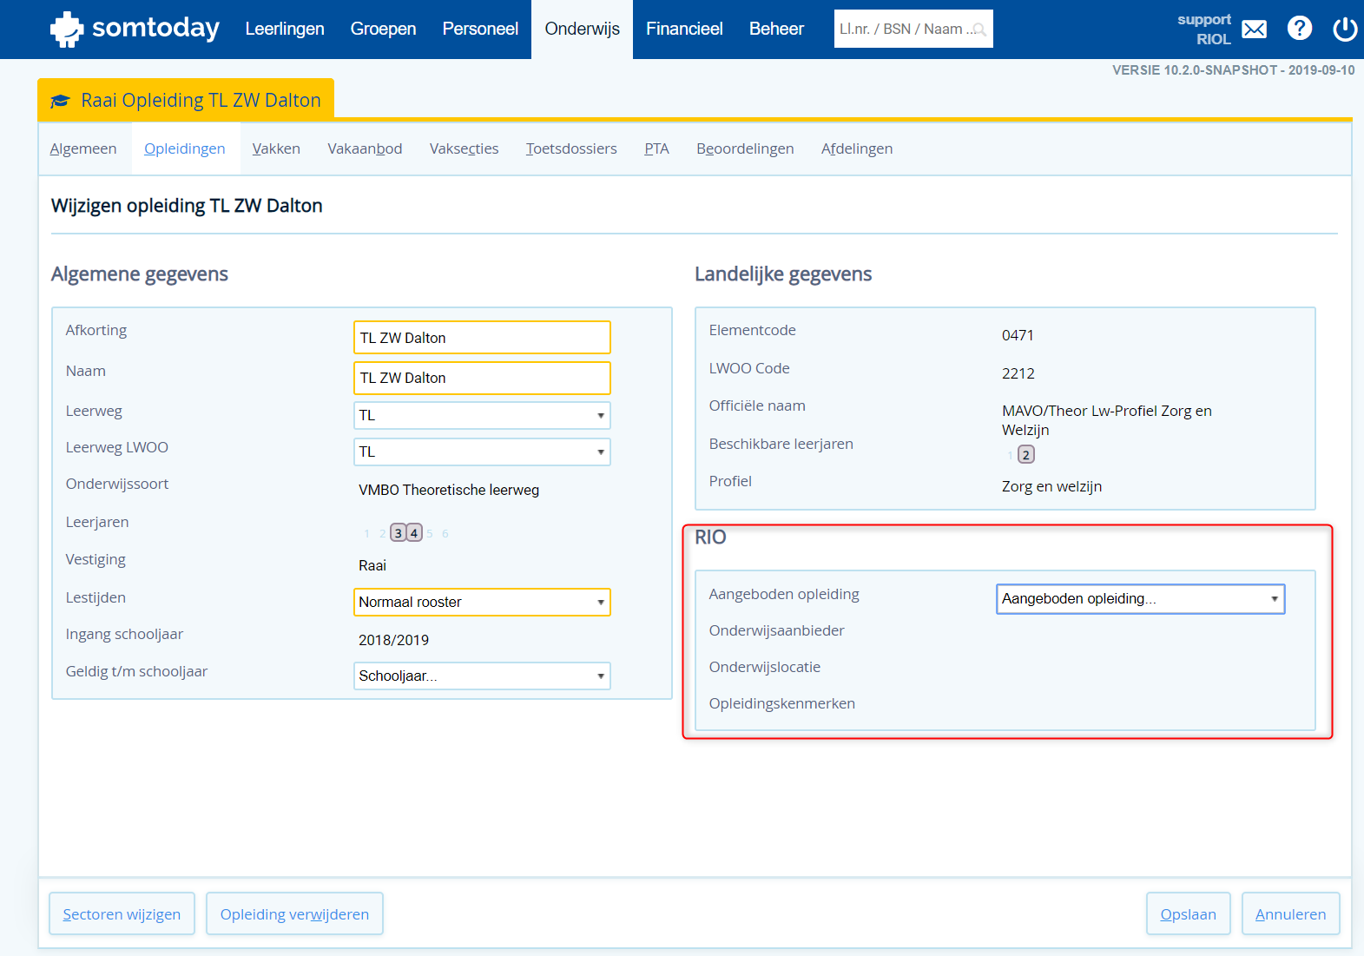1364x956 pixels.
Task: Click the Annuleren button
Action: tap(1291, 914)
